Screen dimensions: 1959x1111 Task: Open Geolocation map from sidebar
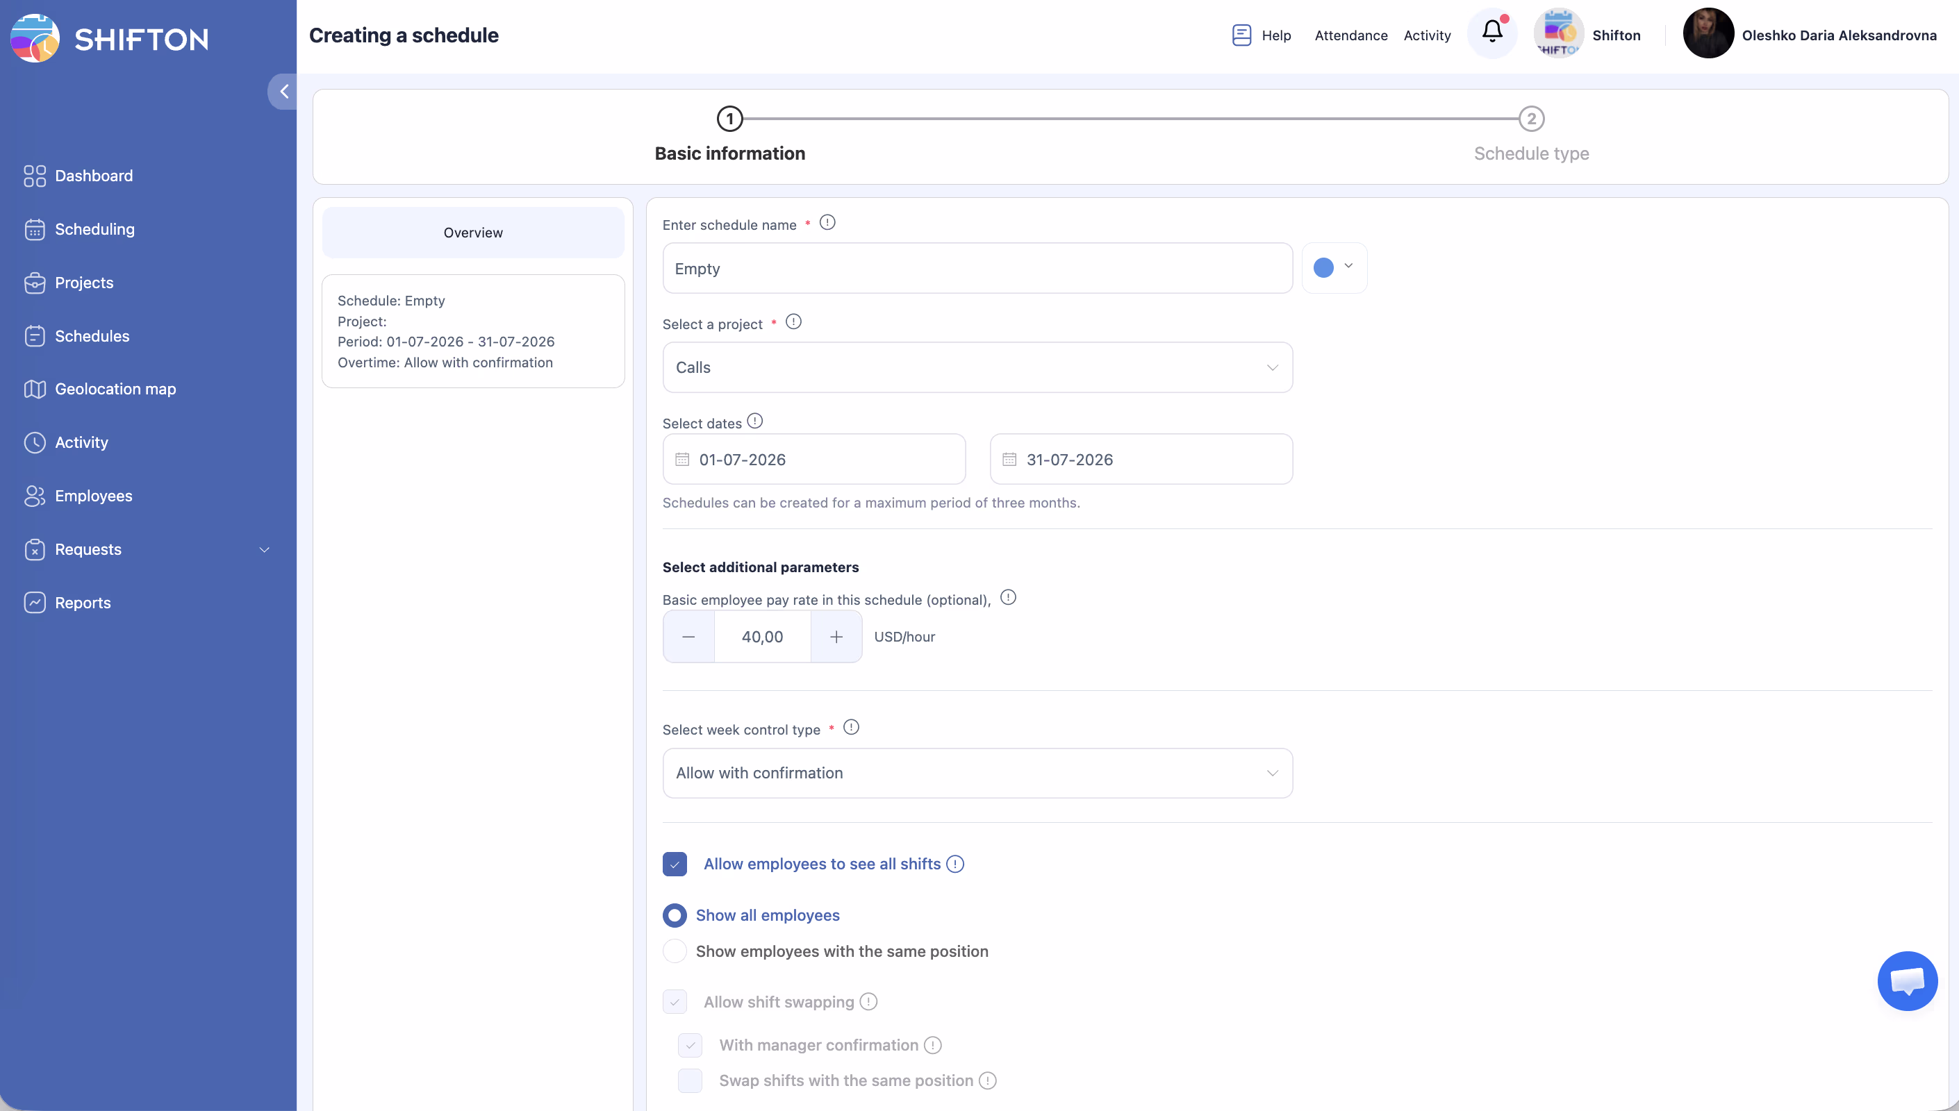coord(115,389)
